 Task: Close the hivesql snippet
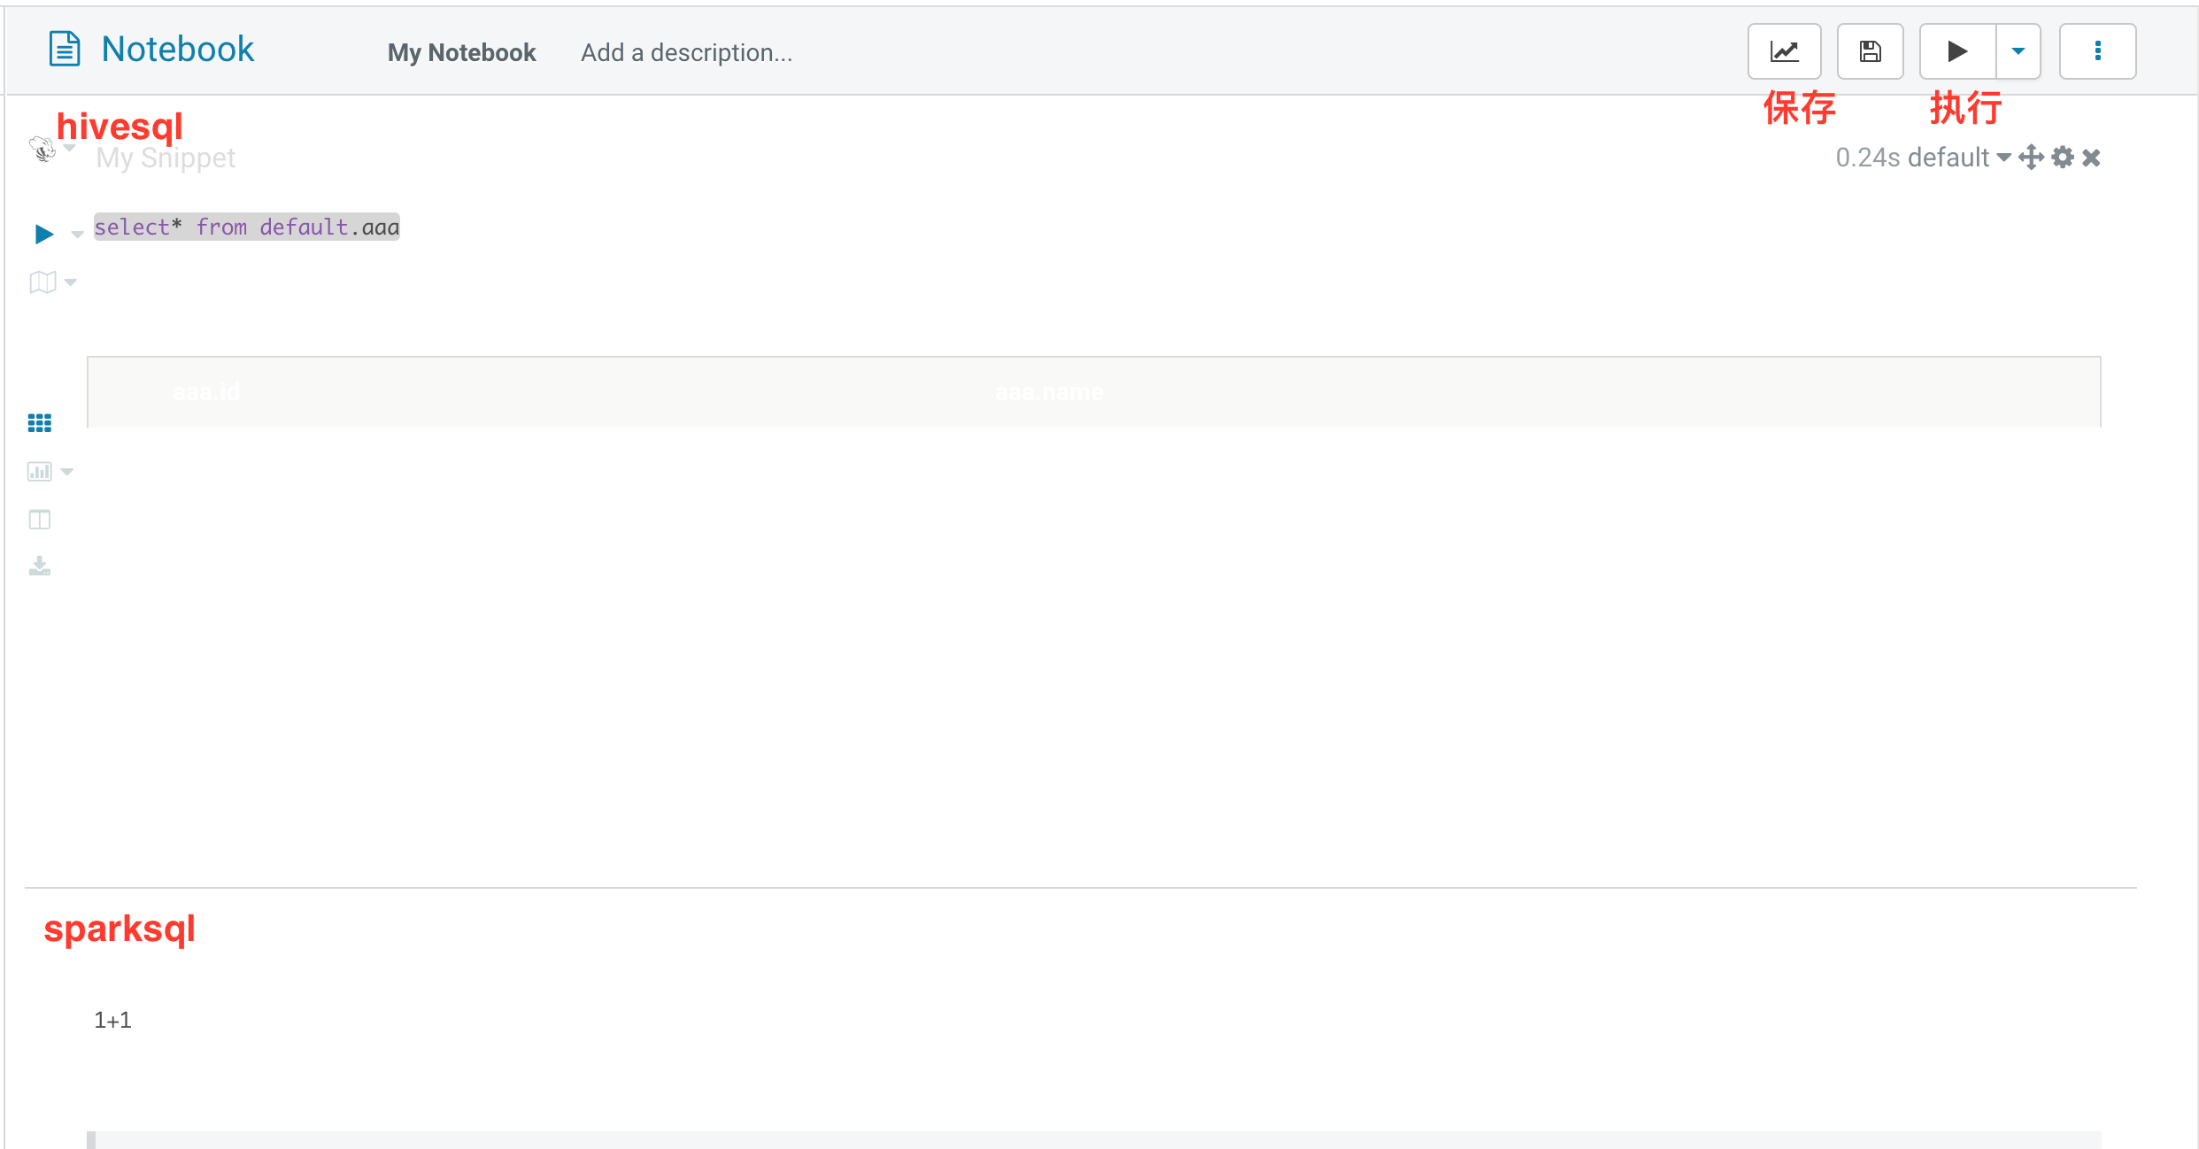pyautogui.click(x=2091, y=157)
